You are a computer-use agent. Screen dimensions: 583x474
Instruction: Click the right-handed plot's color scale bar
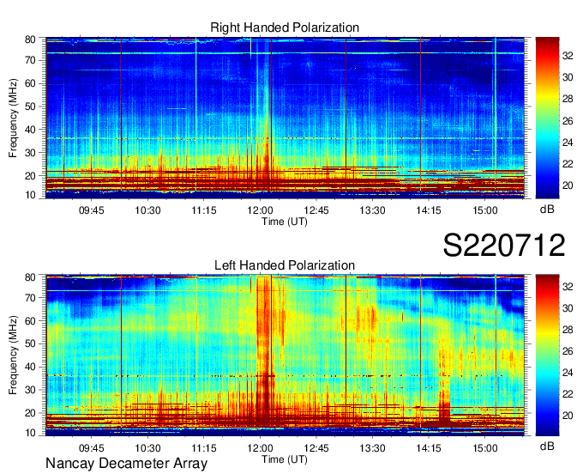pos(547,118)
